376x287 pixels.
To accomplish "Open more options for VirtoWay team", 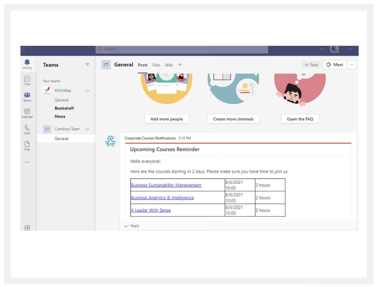I will [x=87, y=91].
